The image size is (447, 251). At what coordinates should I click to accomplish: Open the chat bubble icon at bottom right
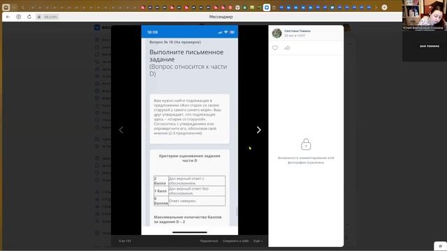pos(441,246)
